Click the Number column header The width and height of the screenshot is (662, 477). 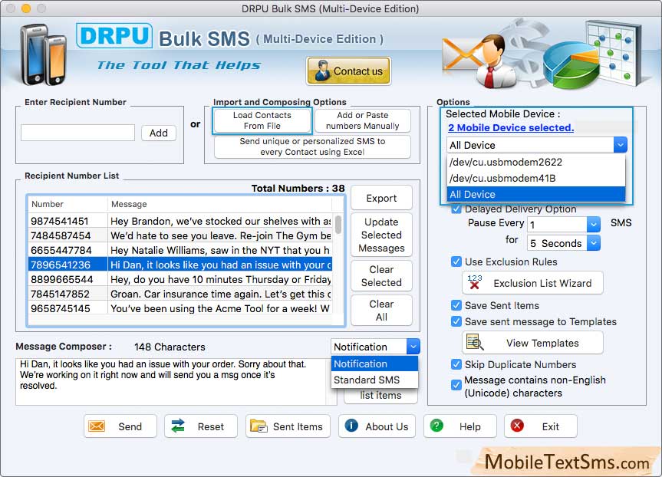click(x=68, y=204)
